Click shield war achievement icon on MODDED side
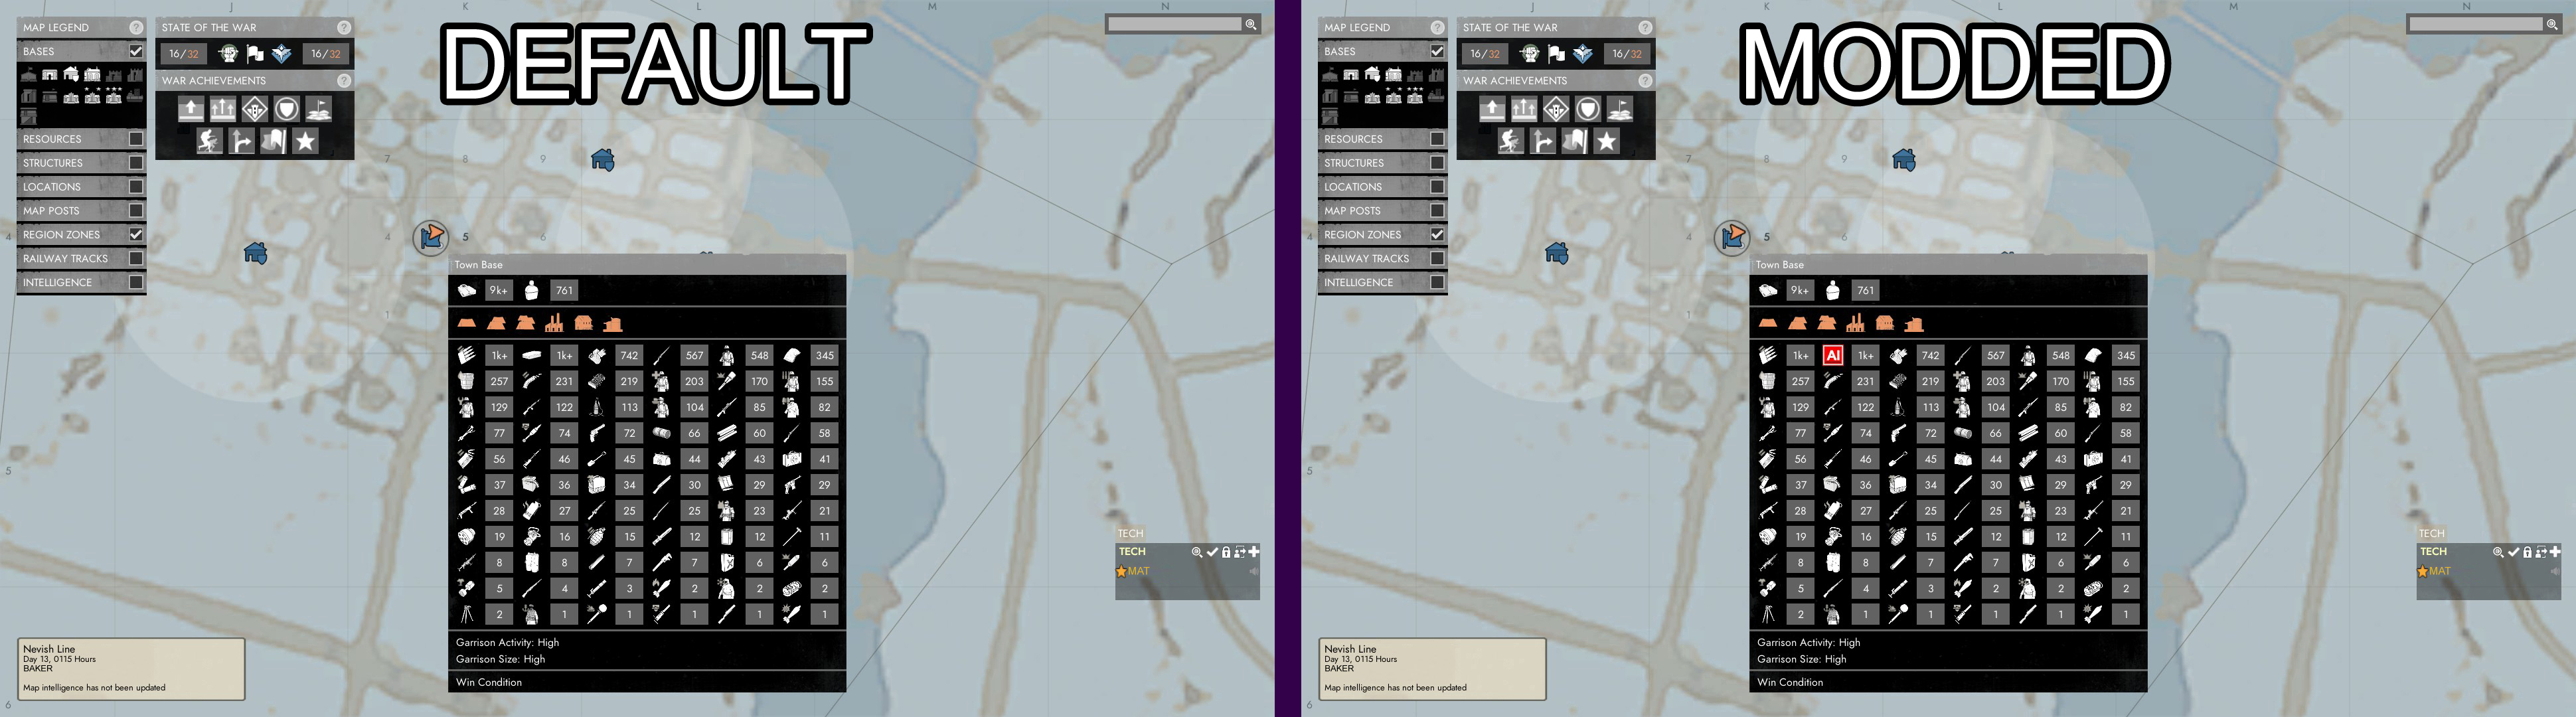The image size is (2576, 717). click(x=1588, y=109)
